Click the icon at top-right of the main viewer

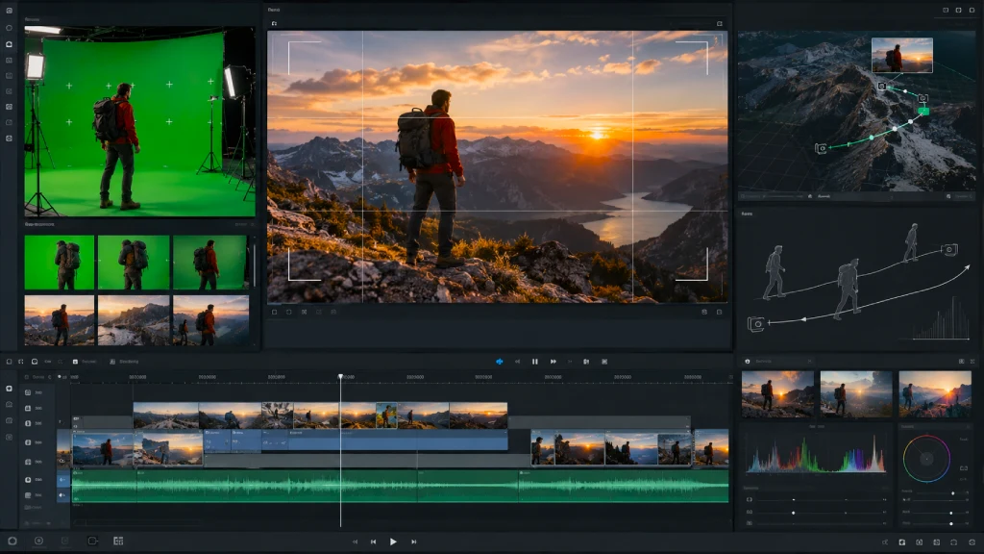click(x=719, y=23)
